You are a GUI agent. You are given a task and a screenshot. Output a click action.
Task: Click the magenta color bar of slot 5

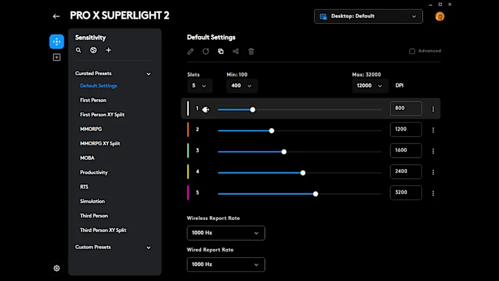click(x=188, y=192)
